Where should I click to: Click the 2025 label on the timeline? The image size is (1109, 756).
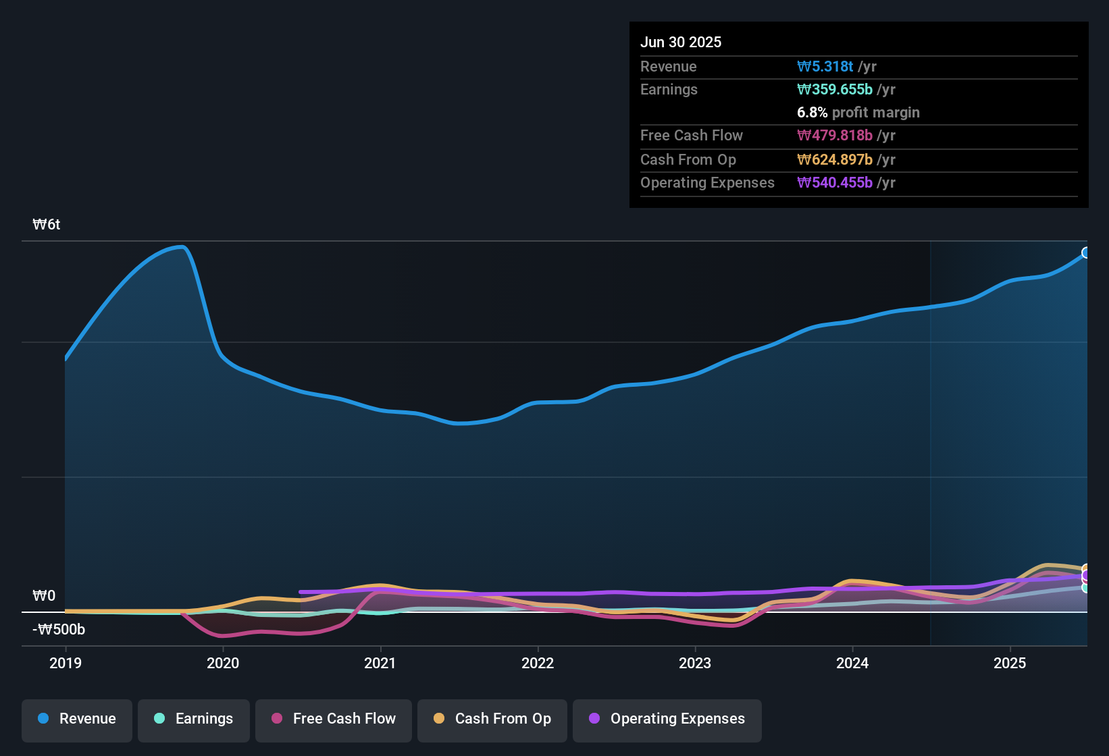click(x=1010, y=664)
